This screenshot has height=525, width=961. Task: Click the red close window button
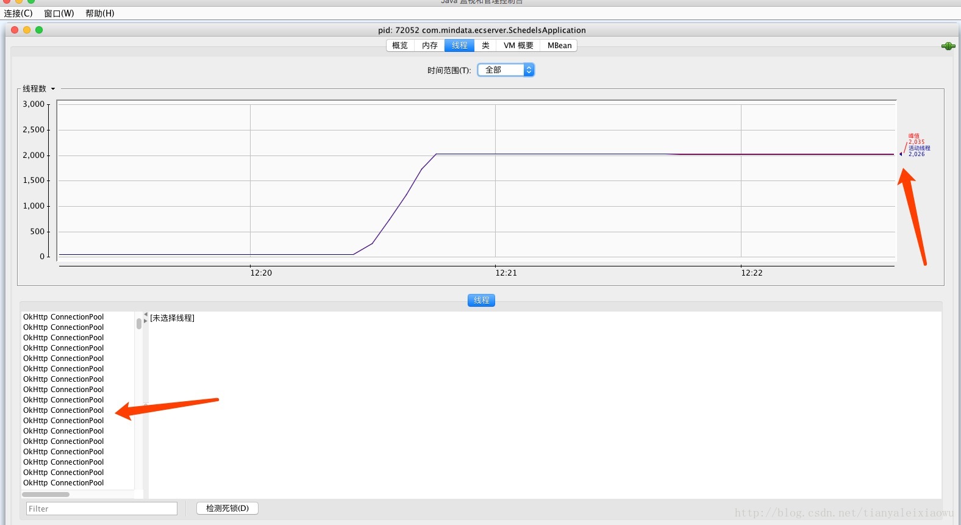15,30
